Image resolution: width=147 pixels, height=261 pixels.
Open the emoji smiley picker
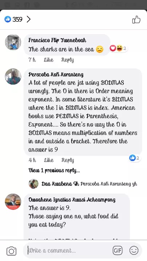[134, 250]
